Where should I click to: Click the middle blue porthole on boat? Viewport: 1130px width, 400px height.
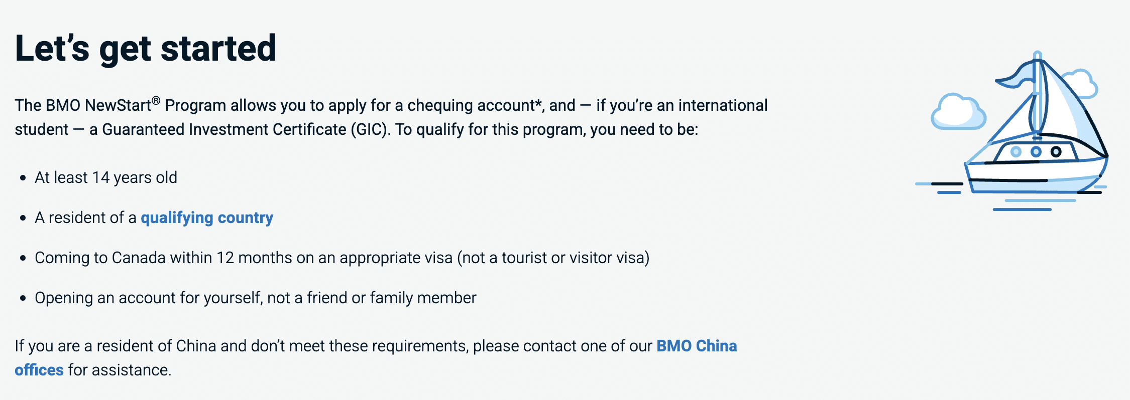[x=1036, y=151]
